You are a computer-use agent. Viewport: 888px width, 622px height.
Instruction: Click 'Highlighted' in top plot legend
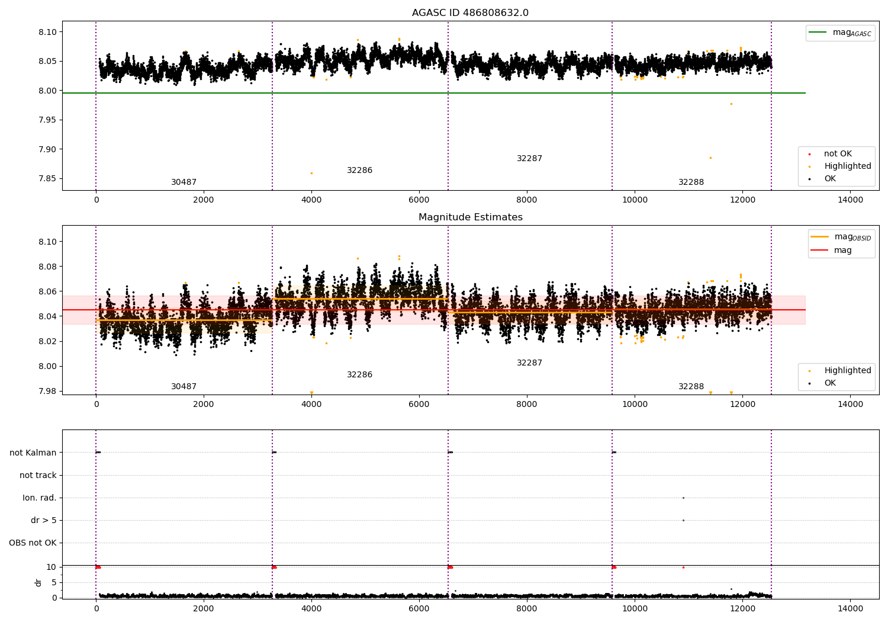847,166
